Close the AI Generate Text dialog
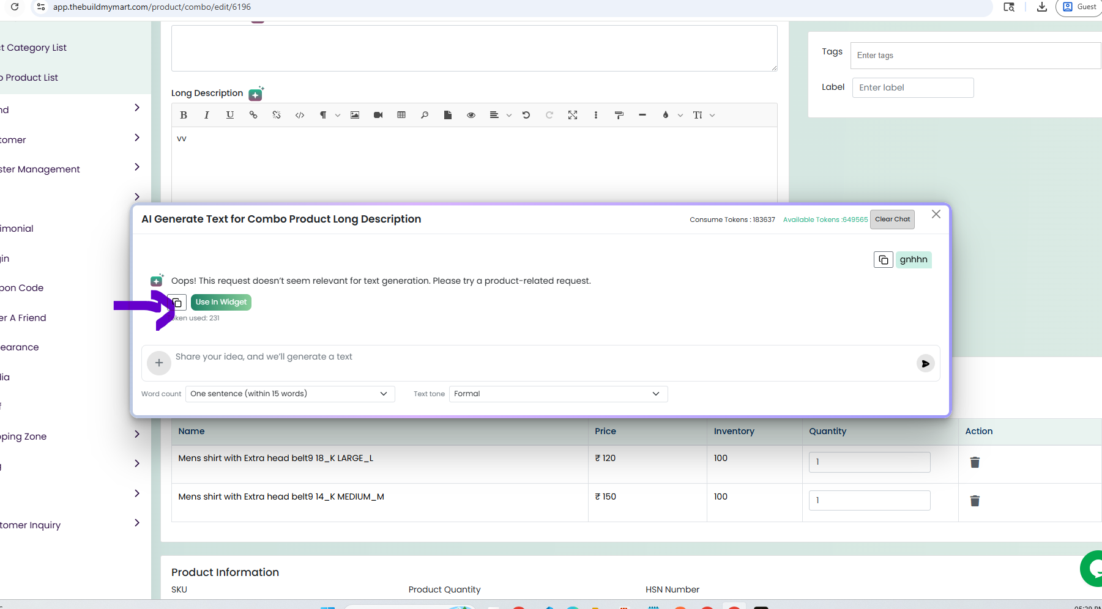 coord(936,214)
